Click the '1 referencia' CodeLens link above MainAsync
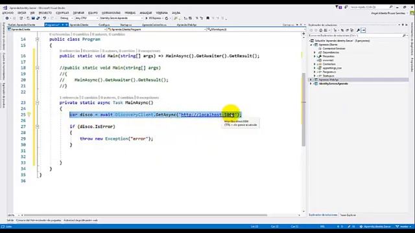This screenshot has width=415, height=233. pos(69,98)
